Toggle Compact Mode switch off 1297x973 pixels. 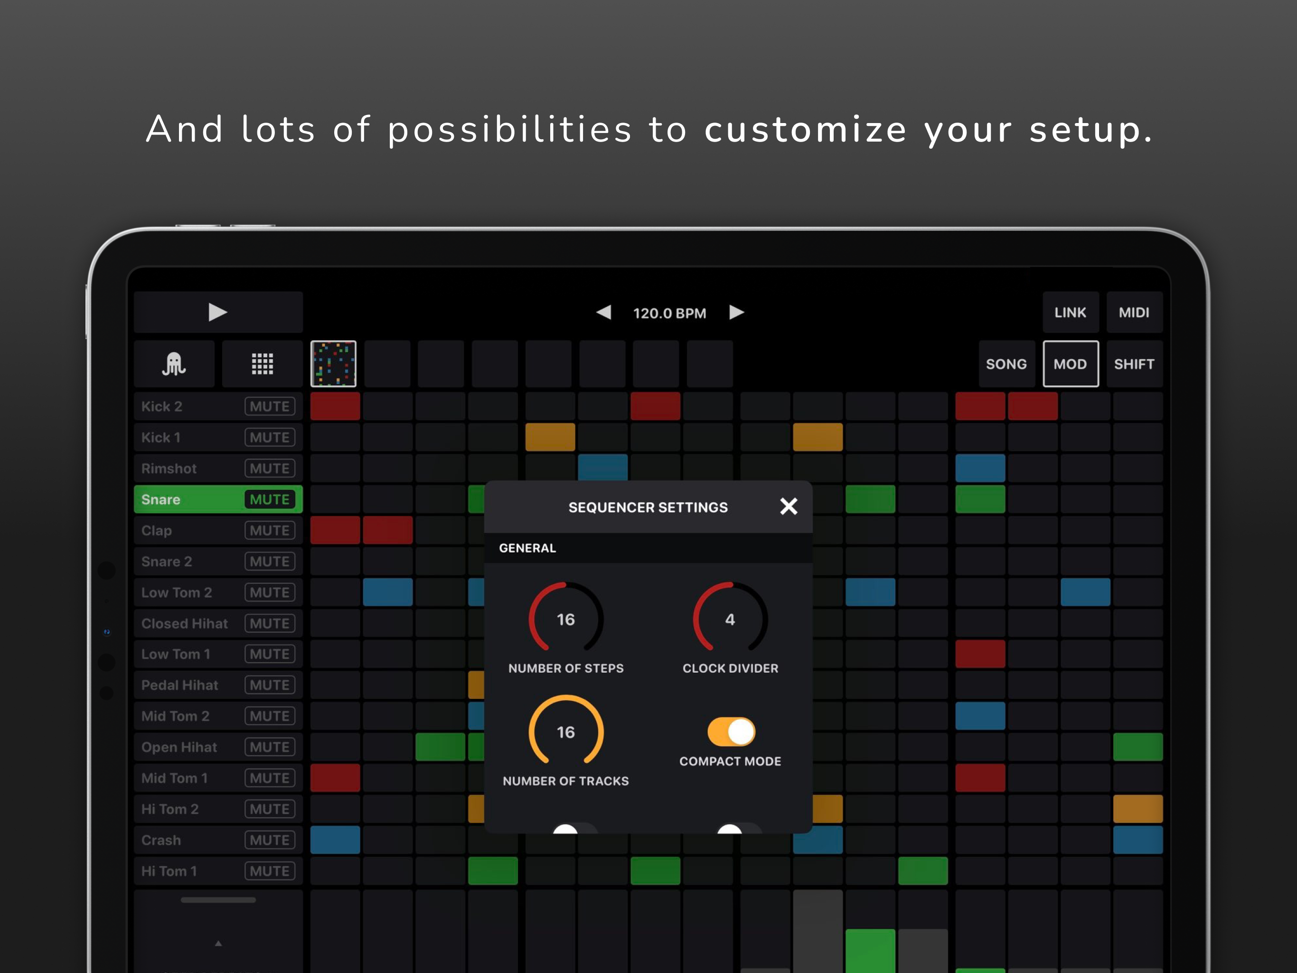(731, 732)
